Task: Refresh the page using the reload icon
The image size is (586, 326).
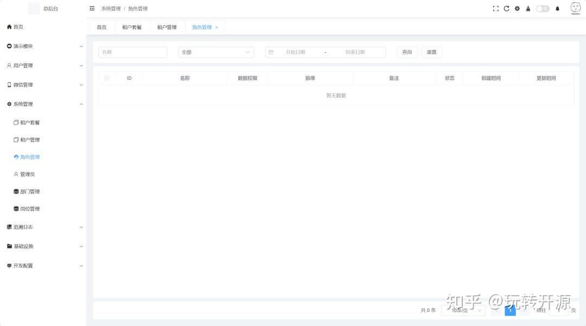Action: (506, 8)
